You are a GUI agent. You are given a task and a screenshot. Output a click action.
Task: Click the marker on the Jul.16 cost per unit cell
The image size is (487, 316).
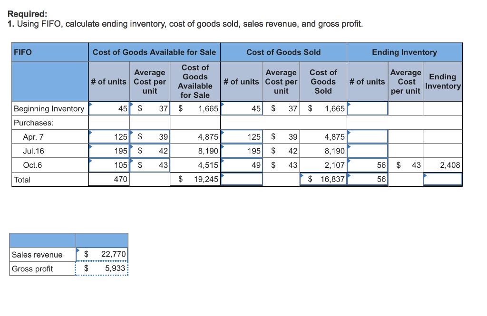point(131,147)
